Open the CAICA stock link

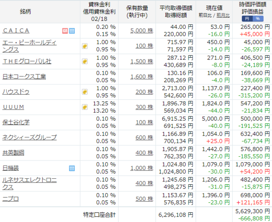click(16, 31)
